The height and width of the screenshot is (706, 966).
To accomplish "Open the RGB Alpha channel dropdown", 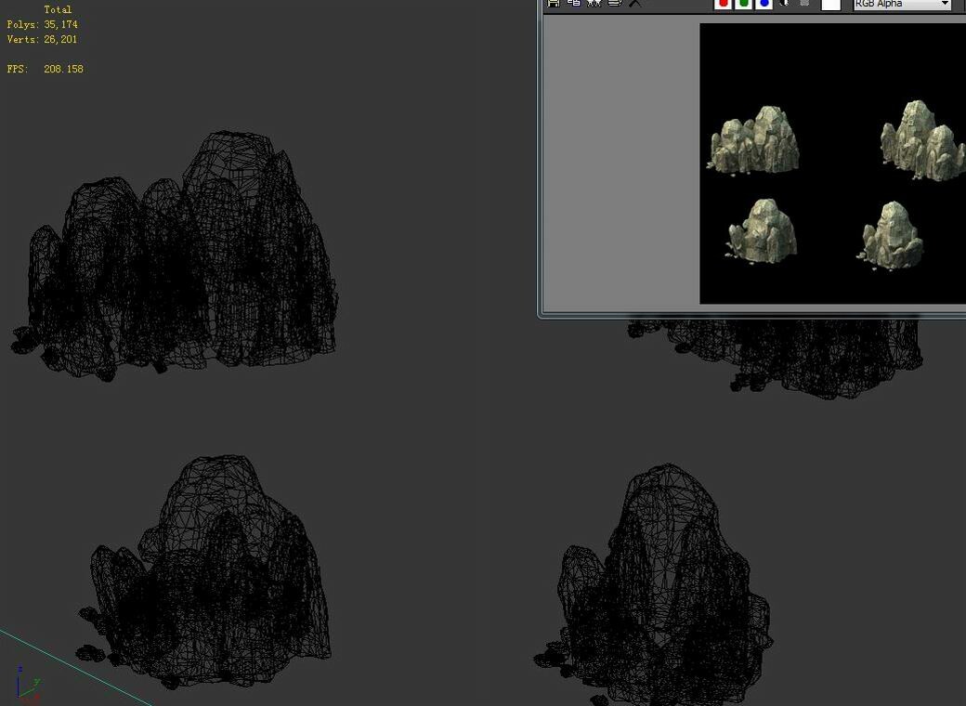I will pos(902,4).
